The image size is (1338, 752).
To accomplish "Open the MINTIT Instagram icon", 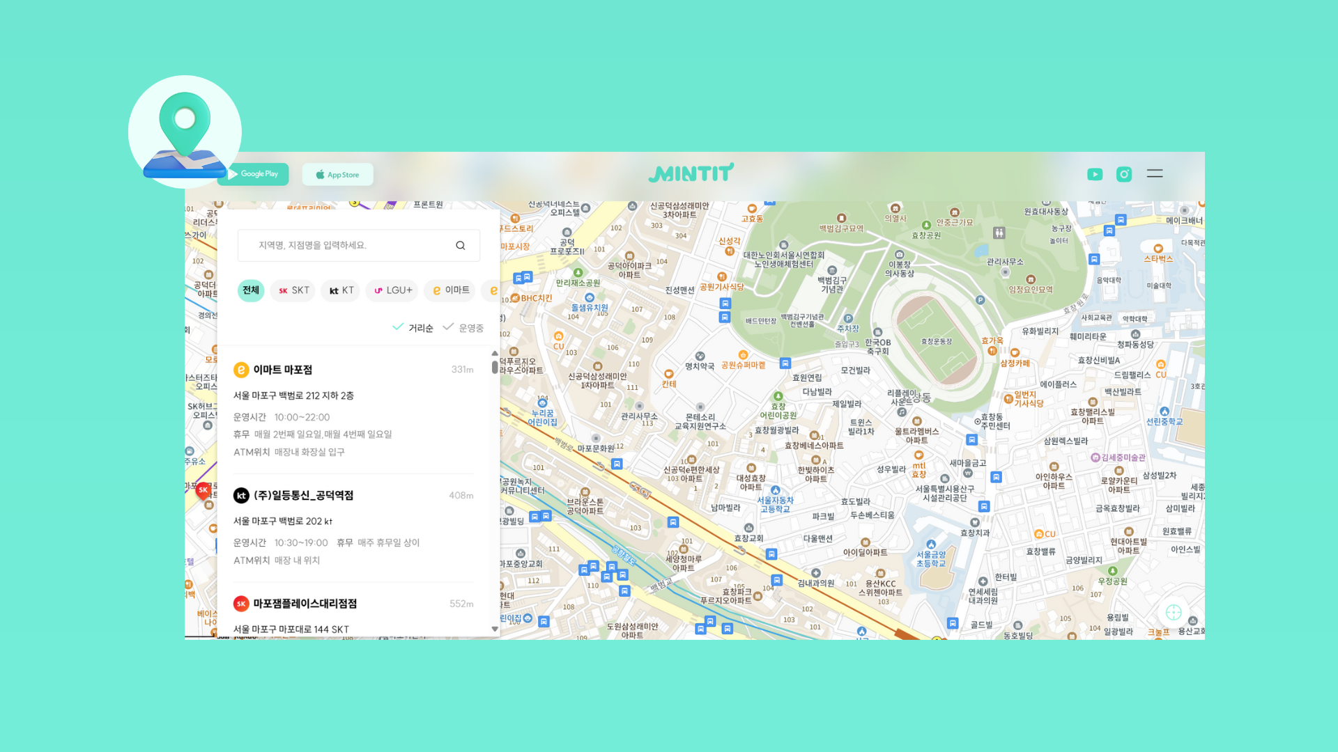I will (1124, 174).
